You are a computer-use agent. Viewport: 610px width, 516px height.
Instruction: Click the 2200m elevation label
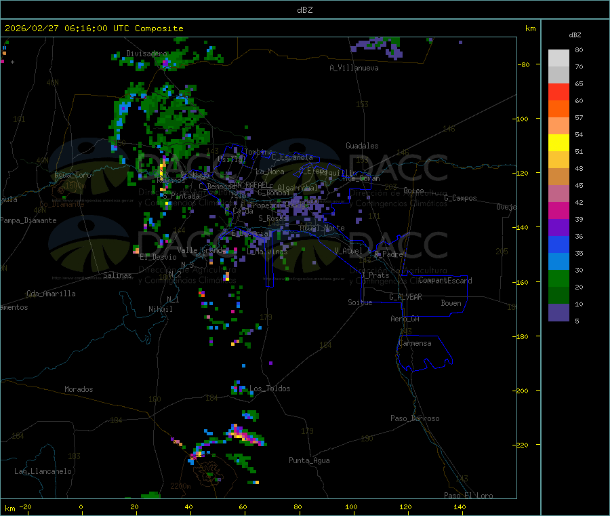pyautogui.click(x=180, y=486)
